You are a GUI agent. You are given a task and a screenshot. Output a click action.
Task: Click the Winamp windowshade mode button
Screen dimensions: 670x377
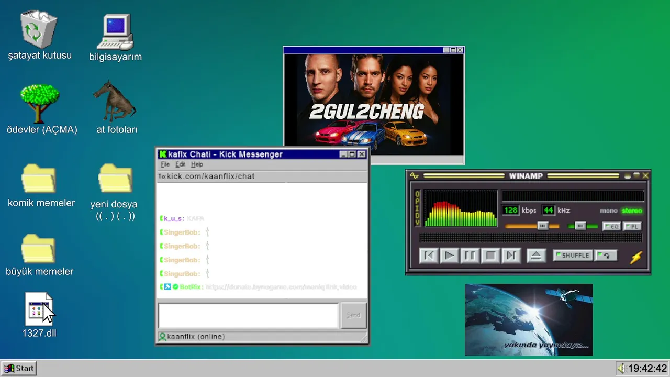[636, 176]
